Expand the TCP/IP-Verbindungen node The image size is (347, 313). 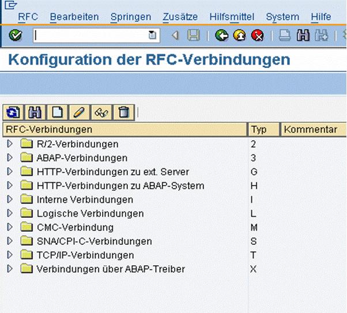(10, 255)
